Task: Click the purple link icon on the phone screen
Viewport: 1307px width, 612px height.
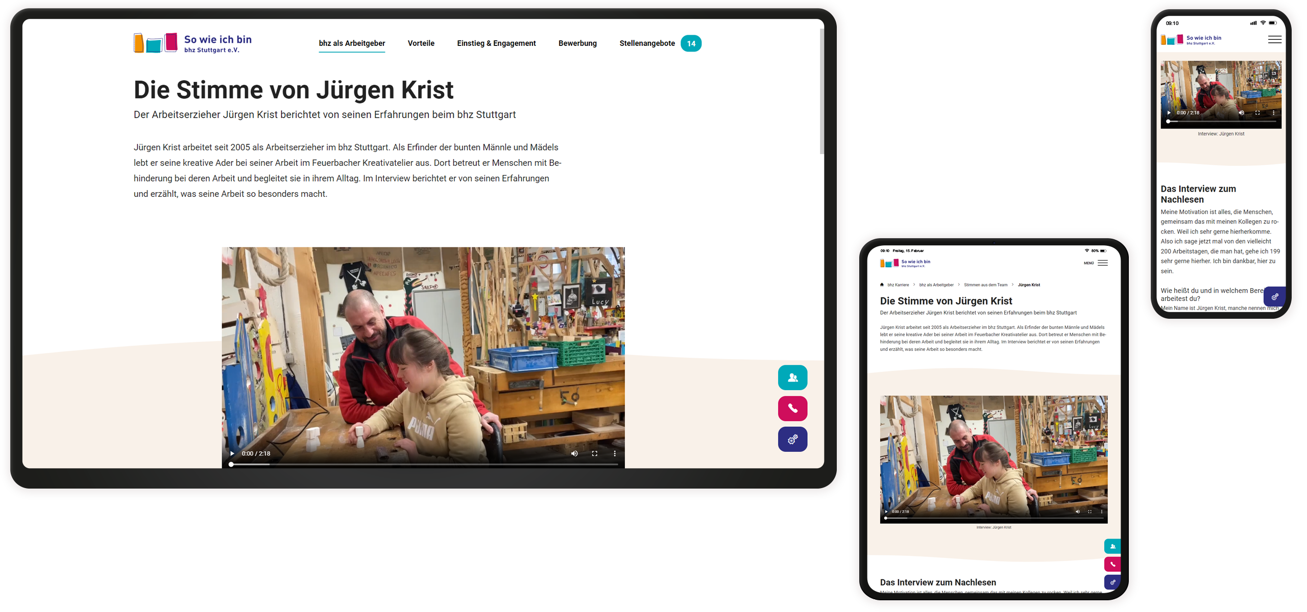Action: pos(1275,296)
